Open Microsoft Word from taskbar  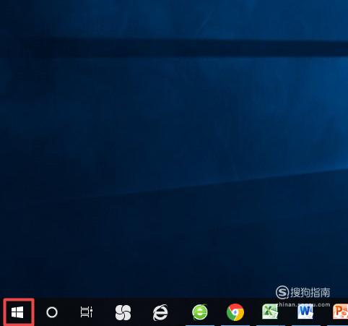[x=305, y=312]
